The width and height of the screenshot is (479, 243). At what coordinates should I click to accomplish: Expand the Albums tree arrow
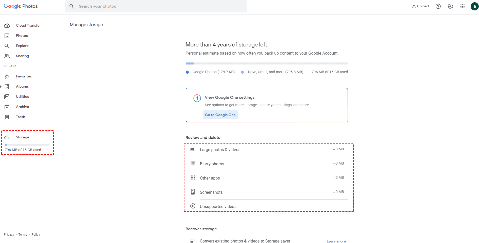pyautogui.click(x=1, y=87)
